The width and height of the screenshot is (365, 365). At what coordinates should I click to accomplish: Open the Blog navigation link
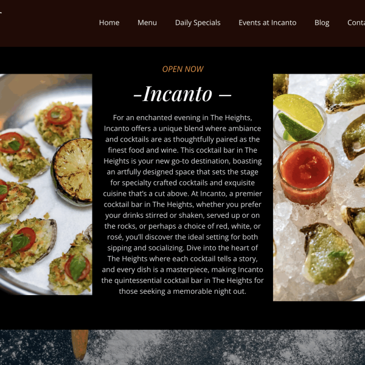click(322, 23)
